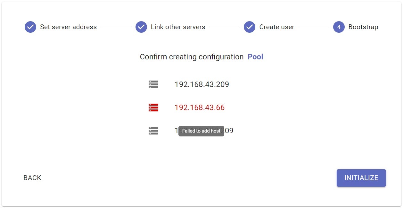Viewport: 403px width, 208px height.
Task: Click the Confirm creating configuration text
Action: (192, 57)
